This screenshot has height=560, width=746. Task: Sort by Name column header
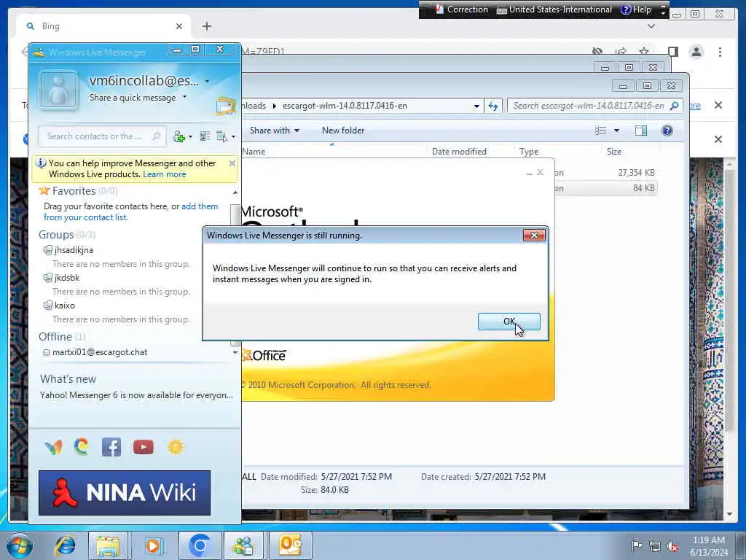pyautogui.click(x=254, y=152)
